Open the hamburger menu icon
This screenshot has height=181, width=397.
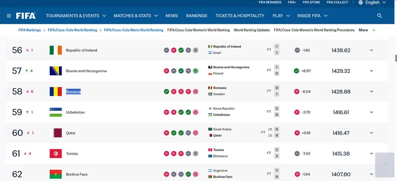pyautogui.click(x=9, y=16)
